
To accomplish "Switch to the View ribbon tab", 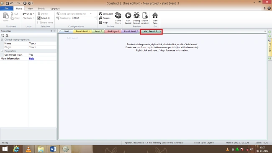I will (30, 8).
